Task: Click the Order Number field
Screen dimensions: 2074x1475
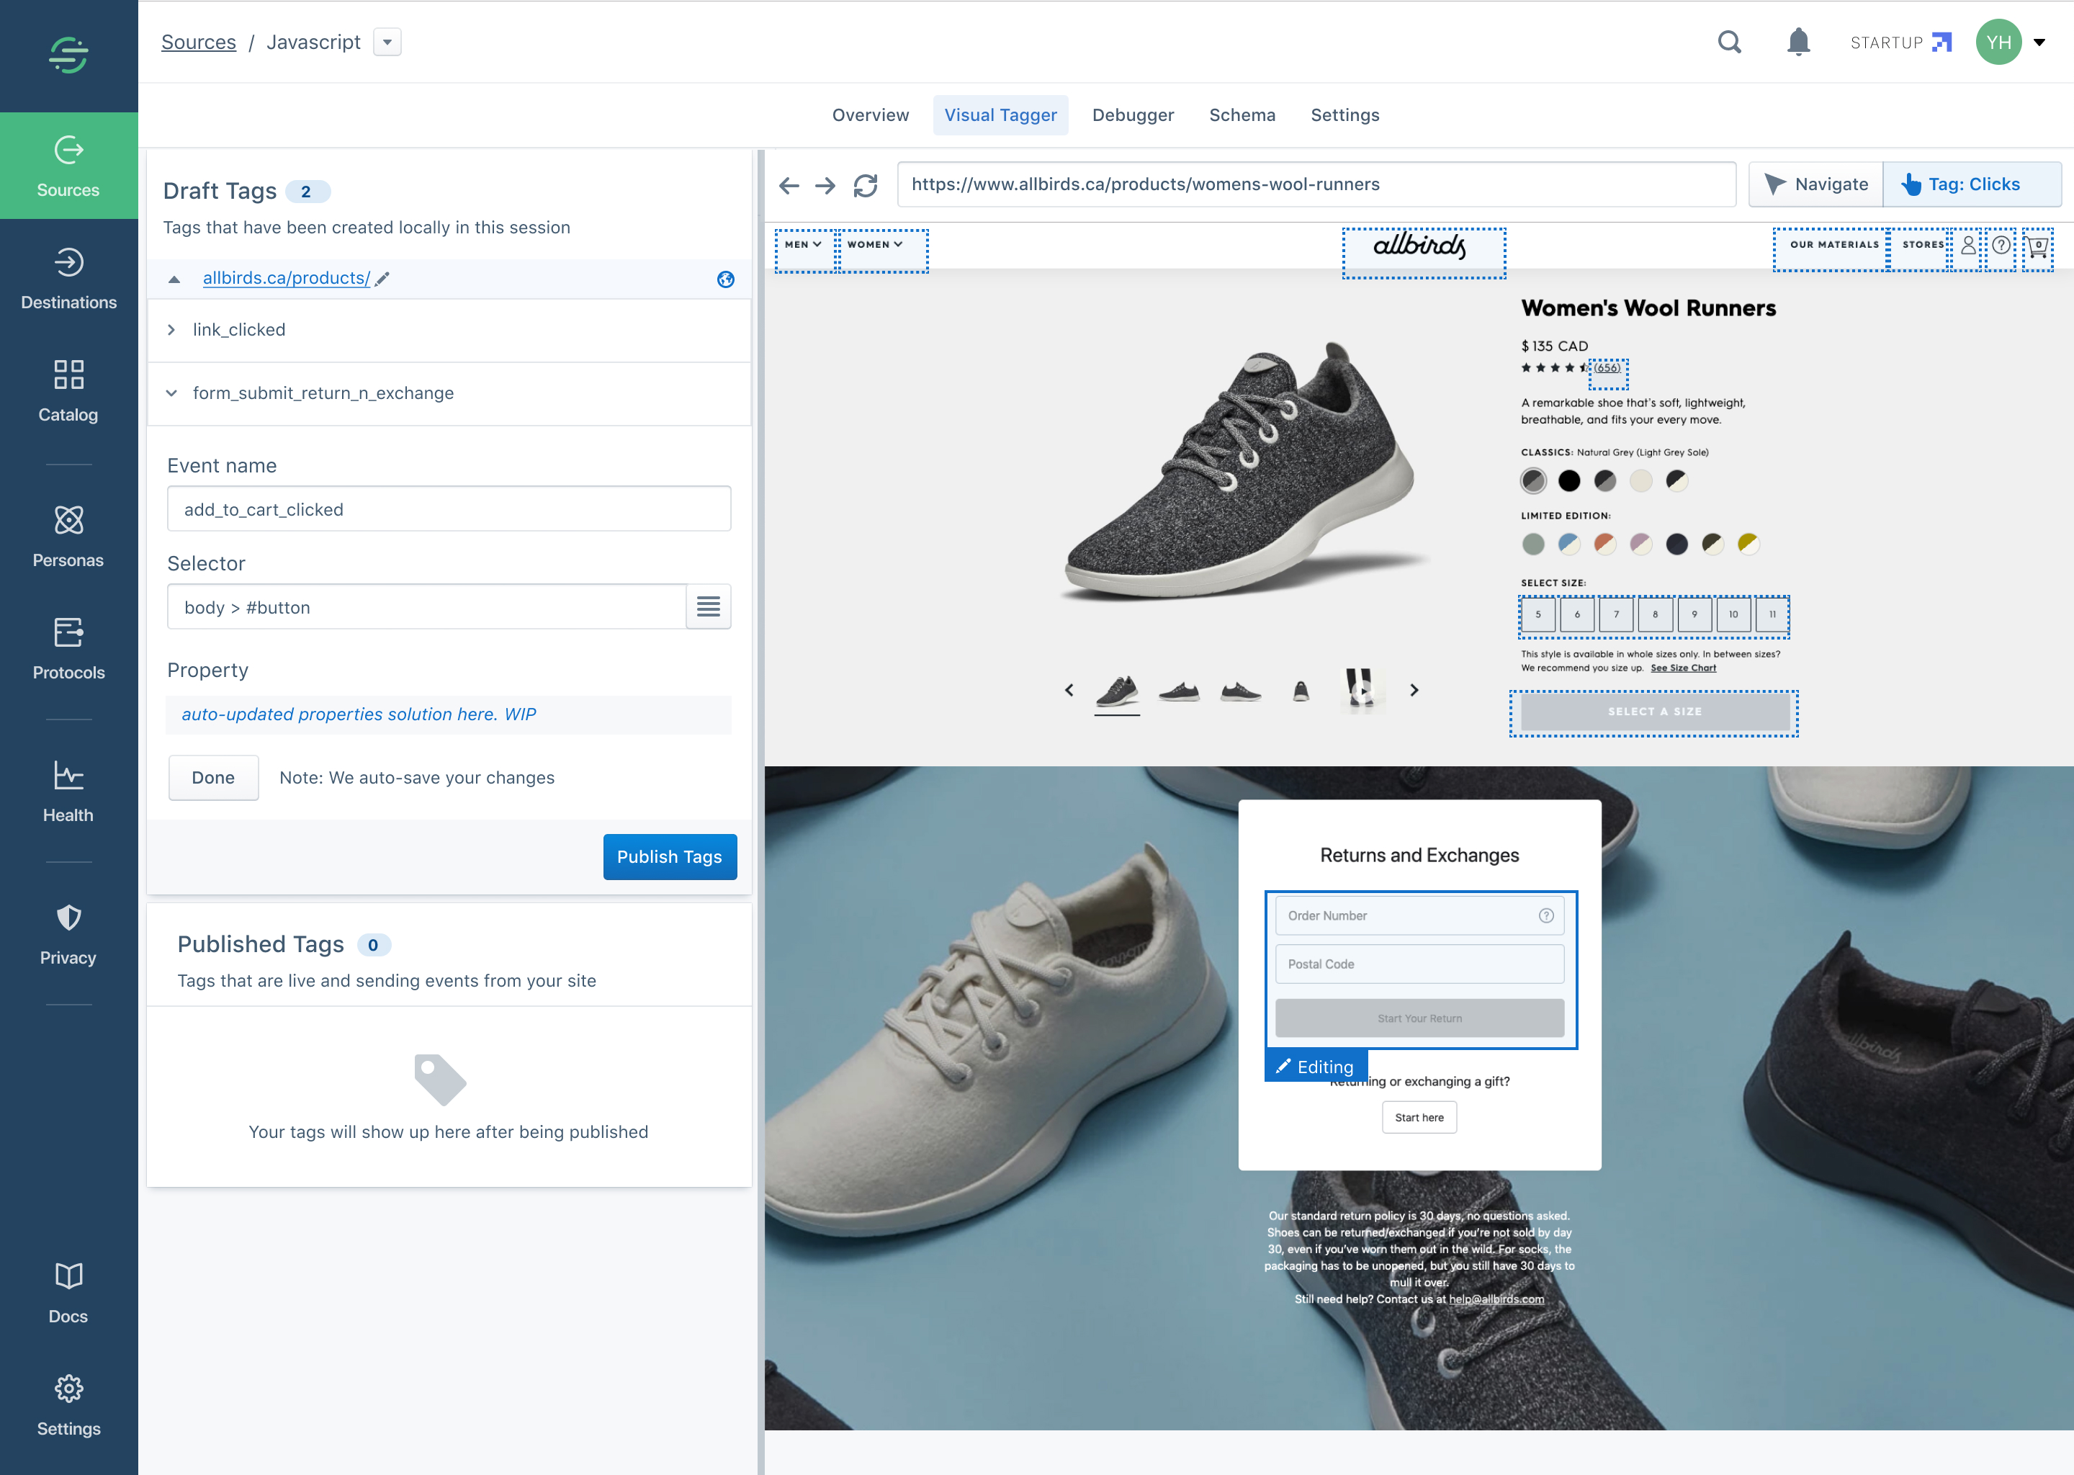Action: click(1419, 915)
